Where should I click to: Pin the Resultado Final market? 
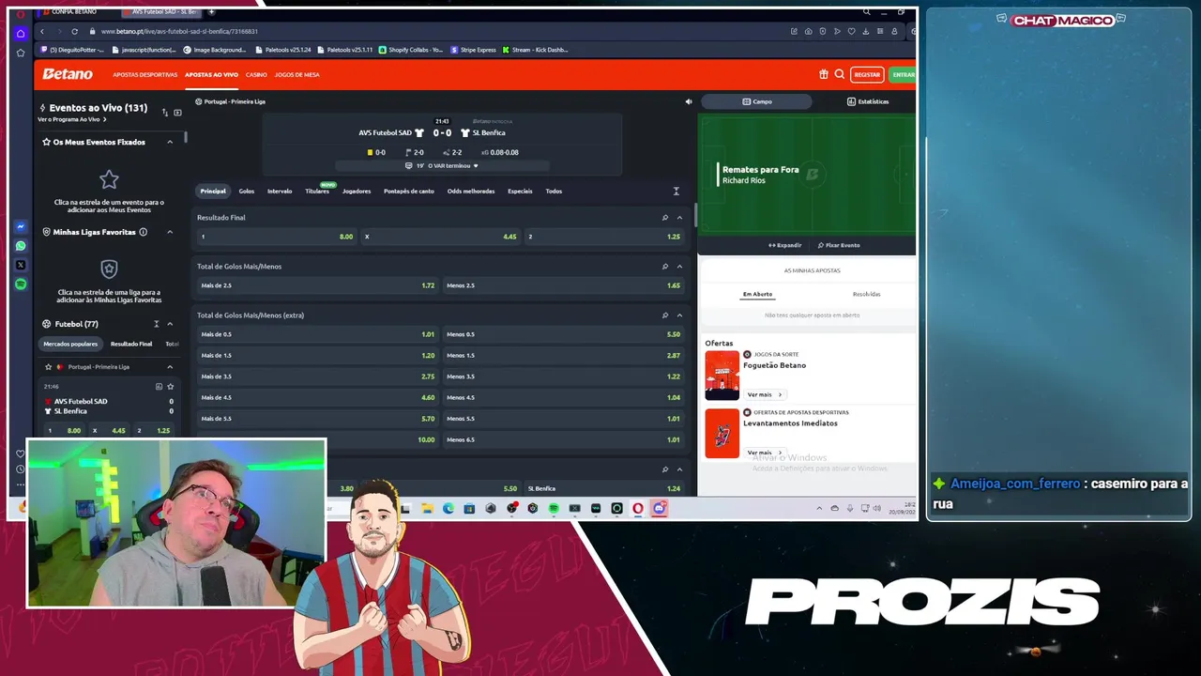665,218
